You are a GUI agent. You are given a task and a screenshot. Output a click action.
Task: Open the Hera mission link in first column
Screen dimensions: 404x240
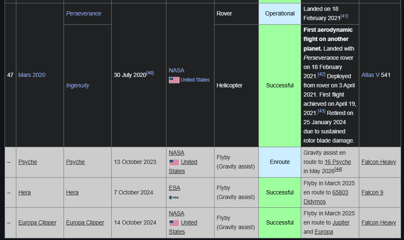click(25, 192)
